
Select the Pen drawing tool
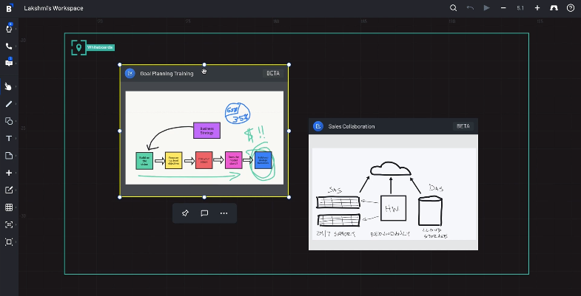pyautogui.click(x=9, y=104)
